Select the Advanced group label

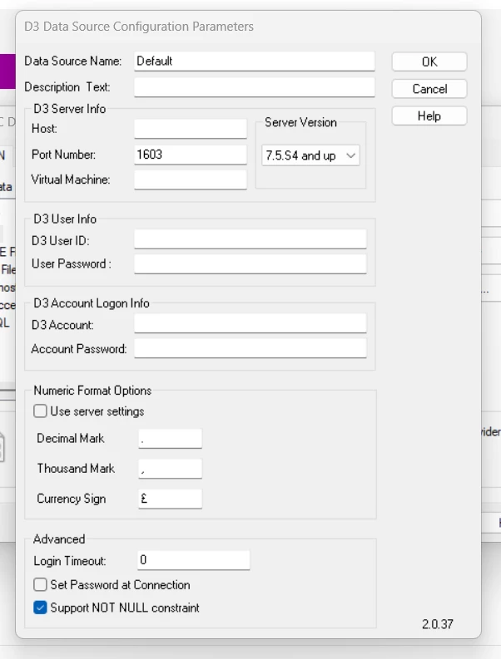[x=59, y=539]
